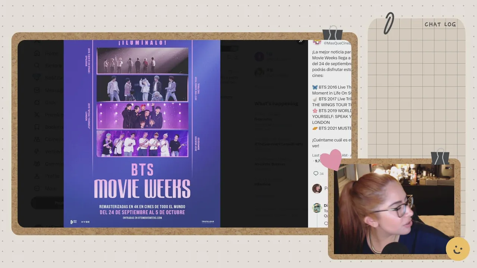The height and width of the screenshot is (268, 477).
Task: Open the dimmed Bookmarks icon in sidebar
Action: 37,127
